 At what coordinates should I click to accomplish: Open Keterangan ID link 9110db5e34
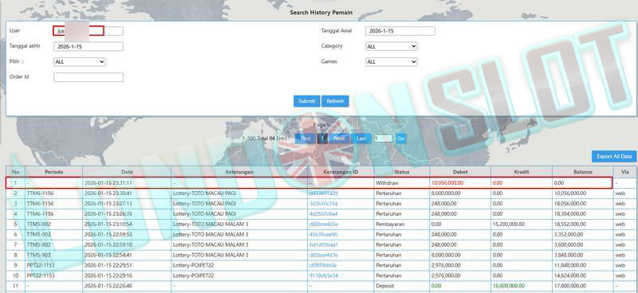point(324,275)
